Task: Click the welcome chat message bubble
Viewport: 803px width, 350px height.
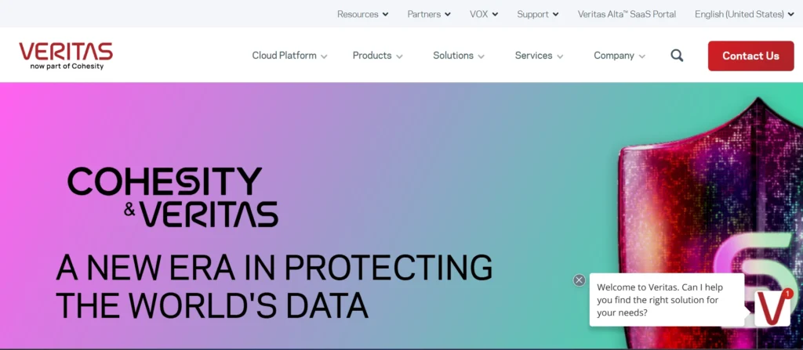Action: tap(667, 300)
